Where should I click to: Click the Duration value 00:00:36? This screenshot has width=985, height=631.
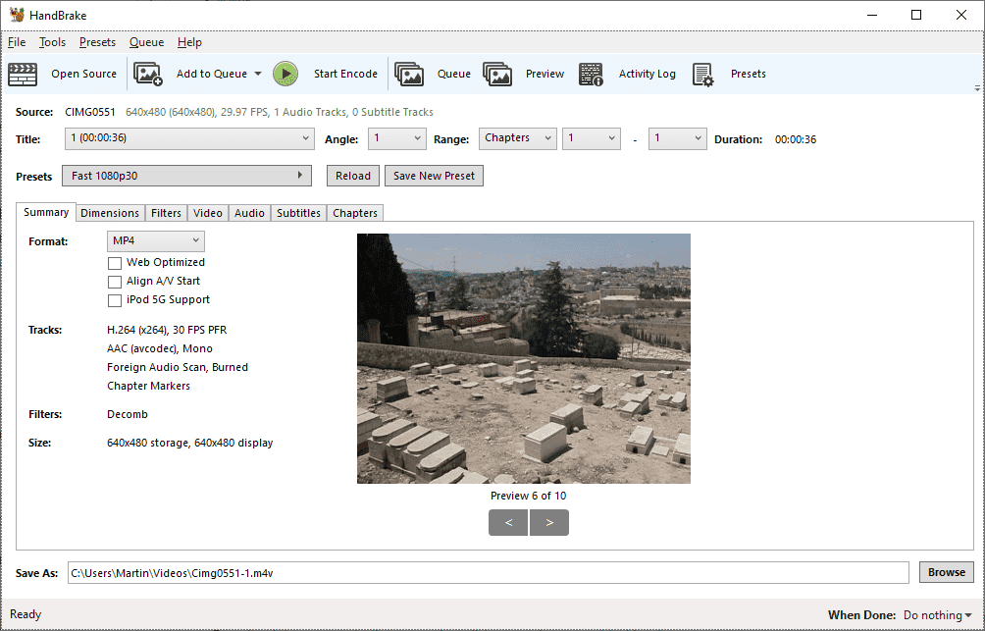tap(796, 140)
